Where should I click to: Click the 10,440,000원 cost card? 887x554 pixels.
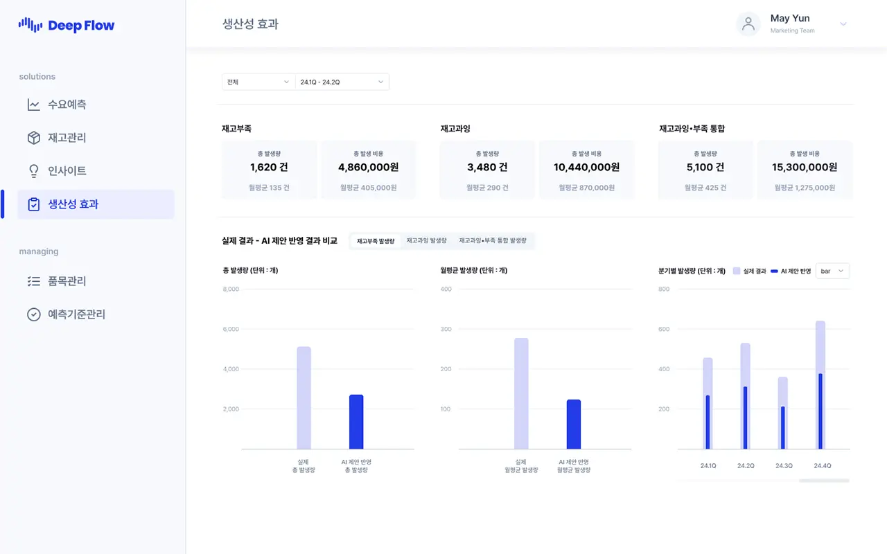coord(586,170)
